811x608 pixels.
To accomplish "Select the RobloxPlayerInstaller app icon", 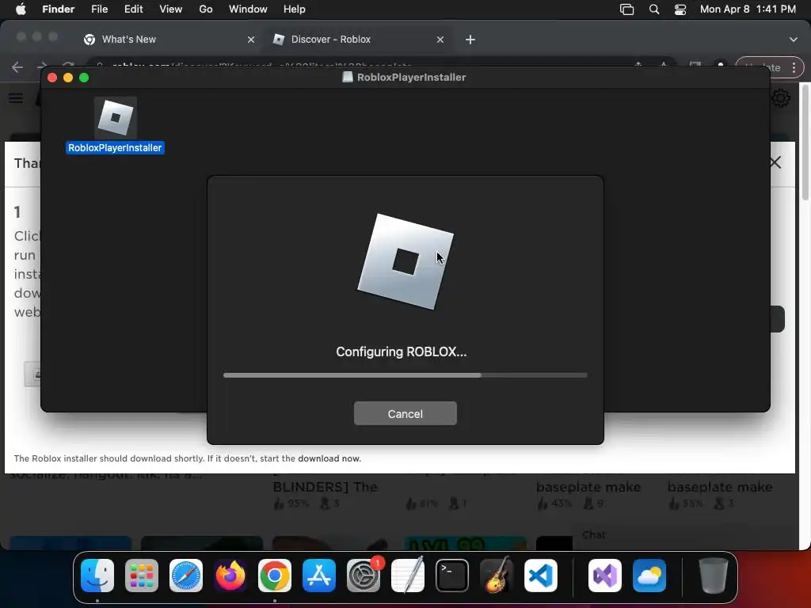I will click(116, 118).
